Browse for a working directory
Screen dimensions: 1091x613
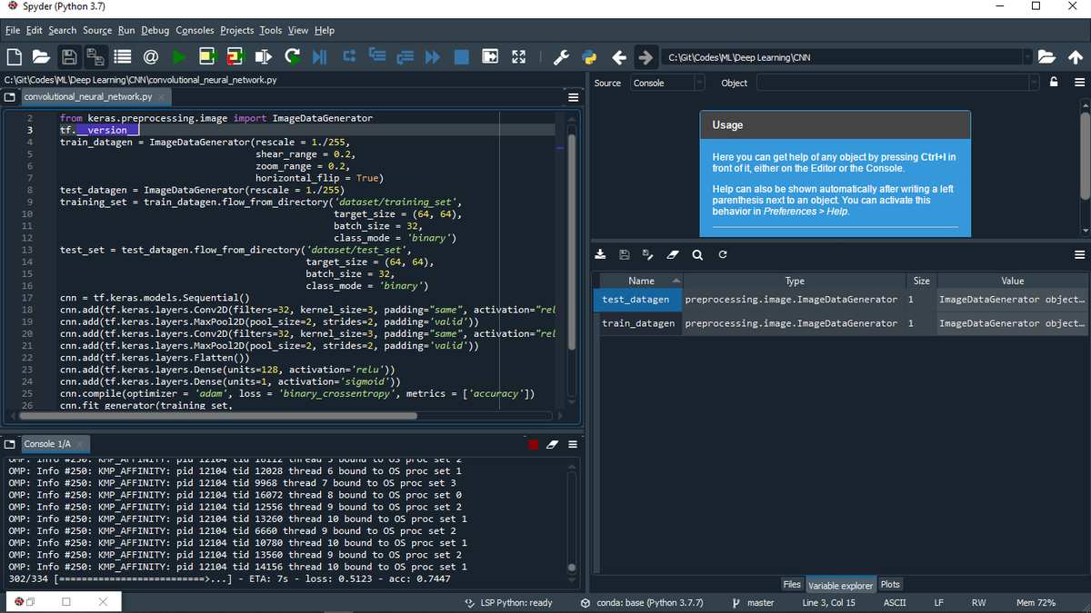click(1047, 56)
